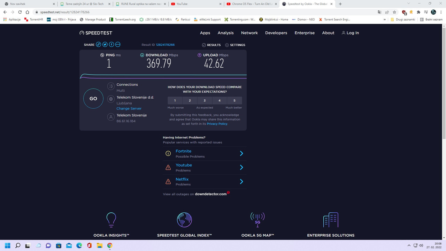Open result ID 12824178266 link
Screen dimensions: 446x251
pos(165,45)
